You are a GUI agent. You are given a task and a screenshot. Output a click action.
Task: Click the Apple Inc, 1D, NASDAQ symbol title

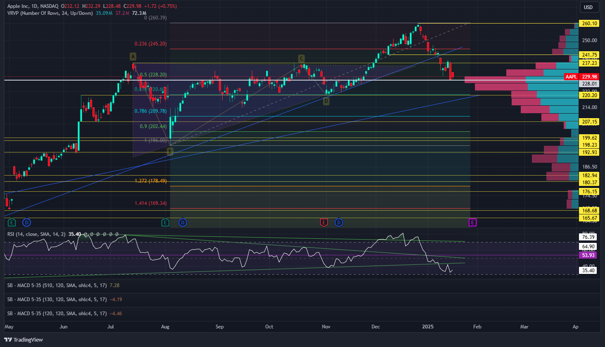(33, 6)
